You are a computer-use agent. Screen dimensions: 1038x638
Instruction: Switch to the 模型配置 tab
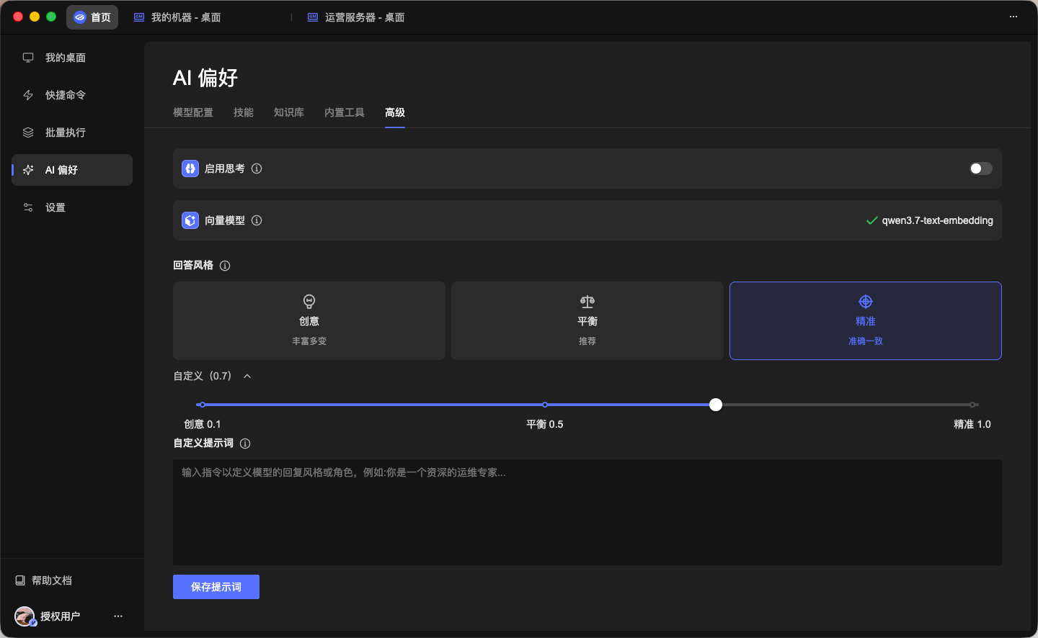click(193, 112)
